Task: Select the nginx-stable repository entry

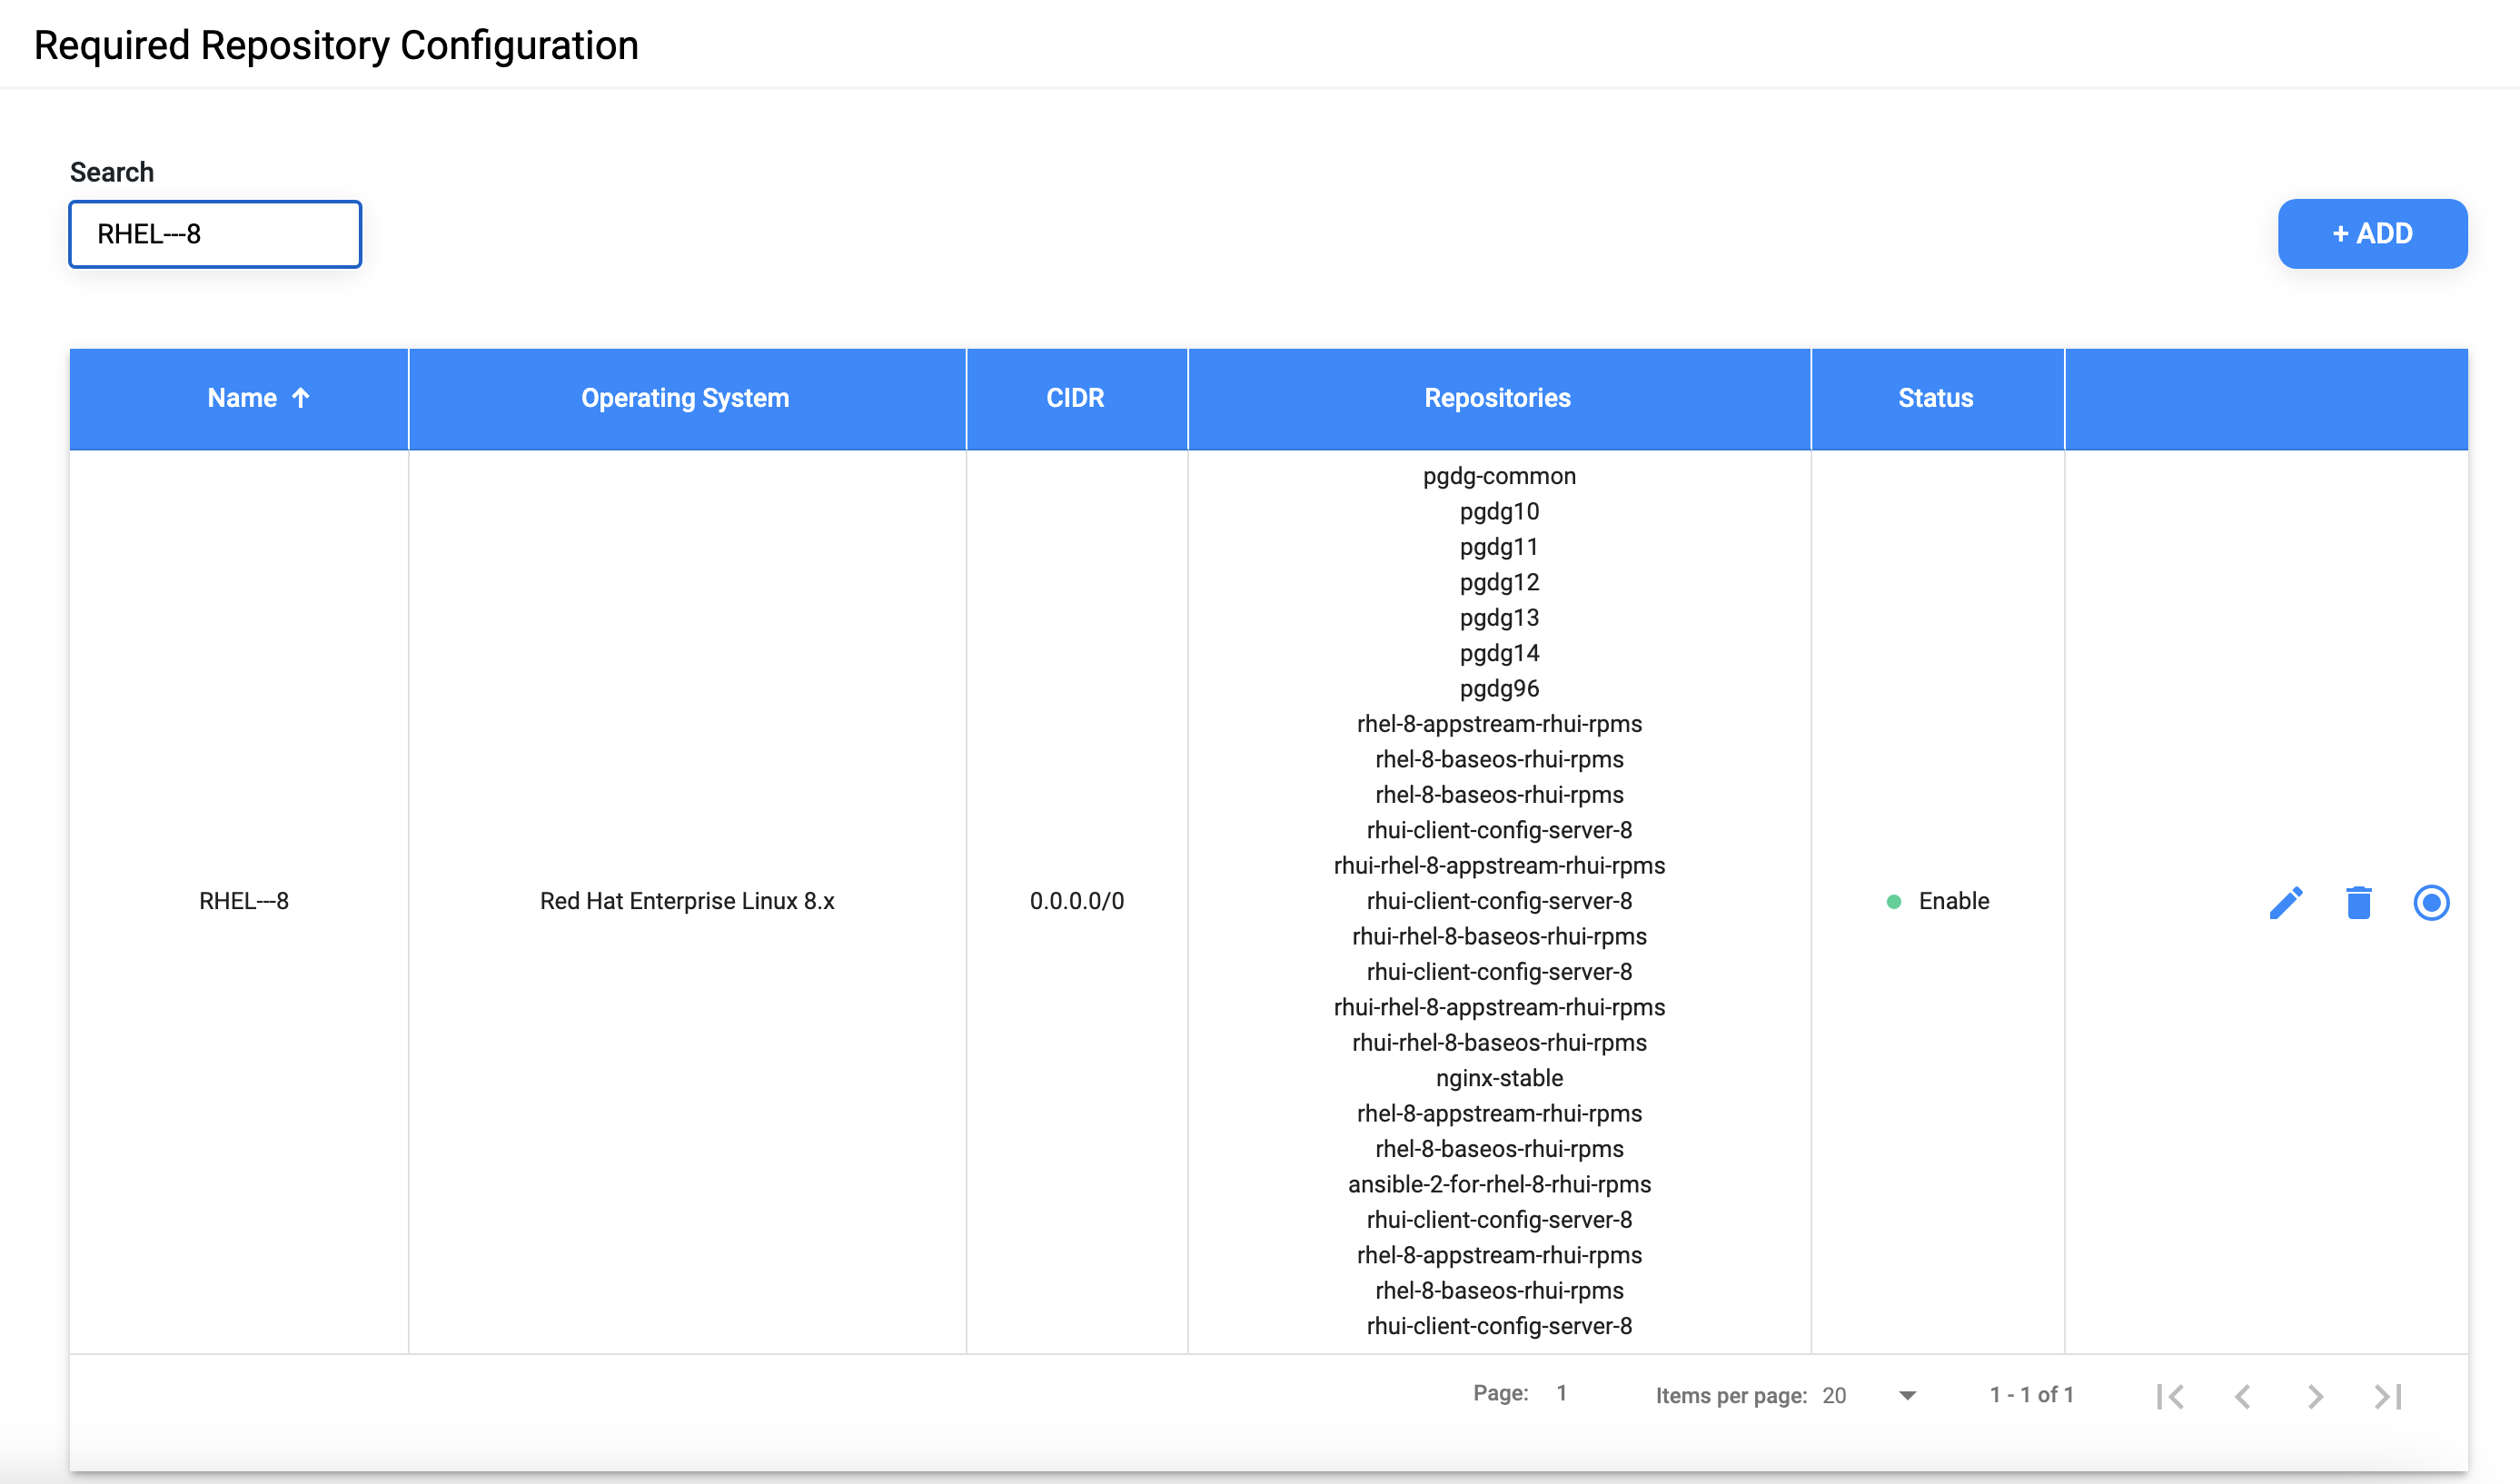Action: (x=1498, y=1078)
